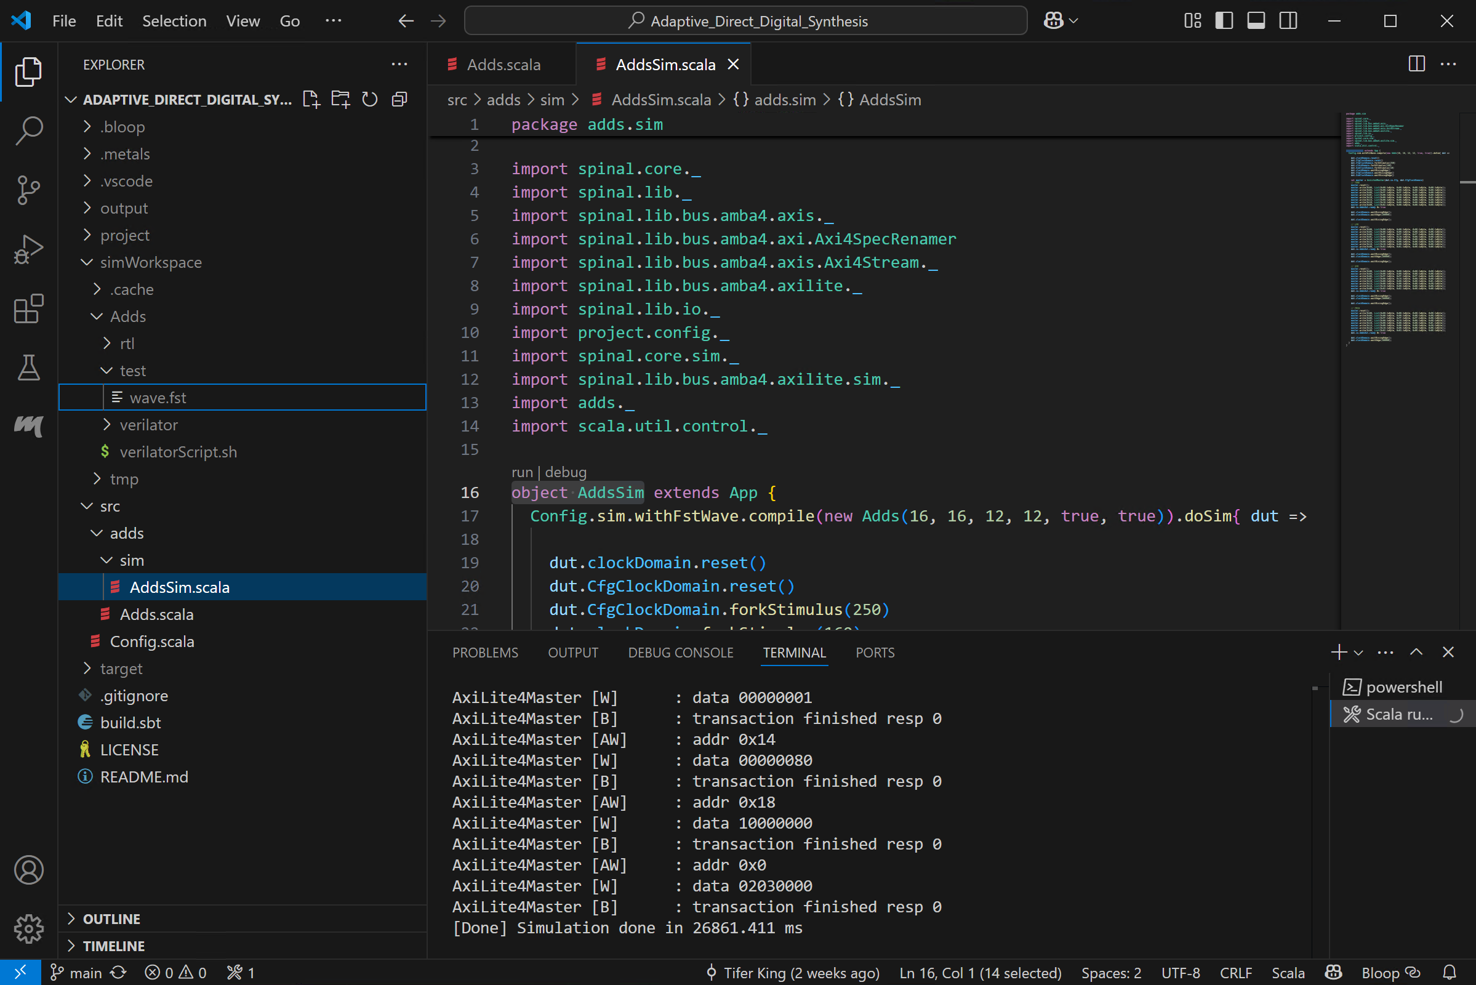Split the editor to the right
1476x985 pixels.
(1417, 64)
